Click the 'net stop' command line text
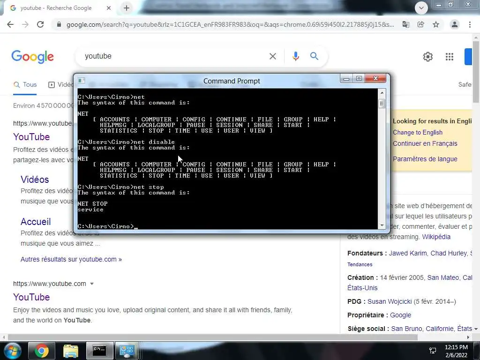Image resolution: width=480 pixels, height=360 pixels. point(149,187)
